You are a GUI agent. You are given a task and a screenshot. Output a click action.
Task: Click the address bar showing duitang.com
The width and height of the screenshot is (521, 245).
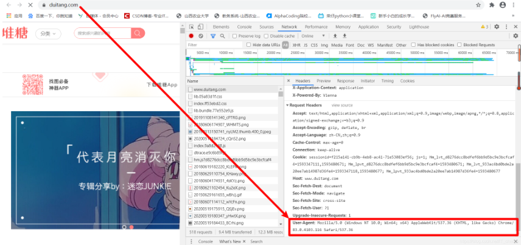[x=261, y=5]
